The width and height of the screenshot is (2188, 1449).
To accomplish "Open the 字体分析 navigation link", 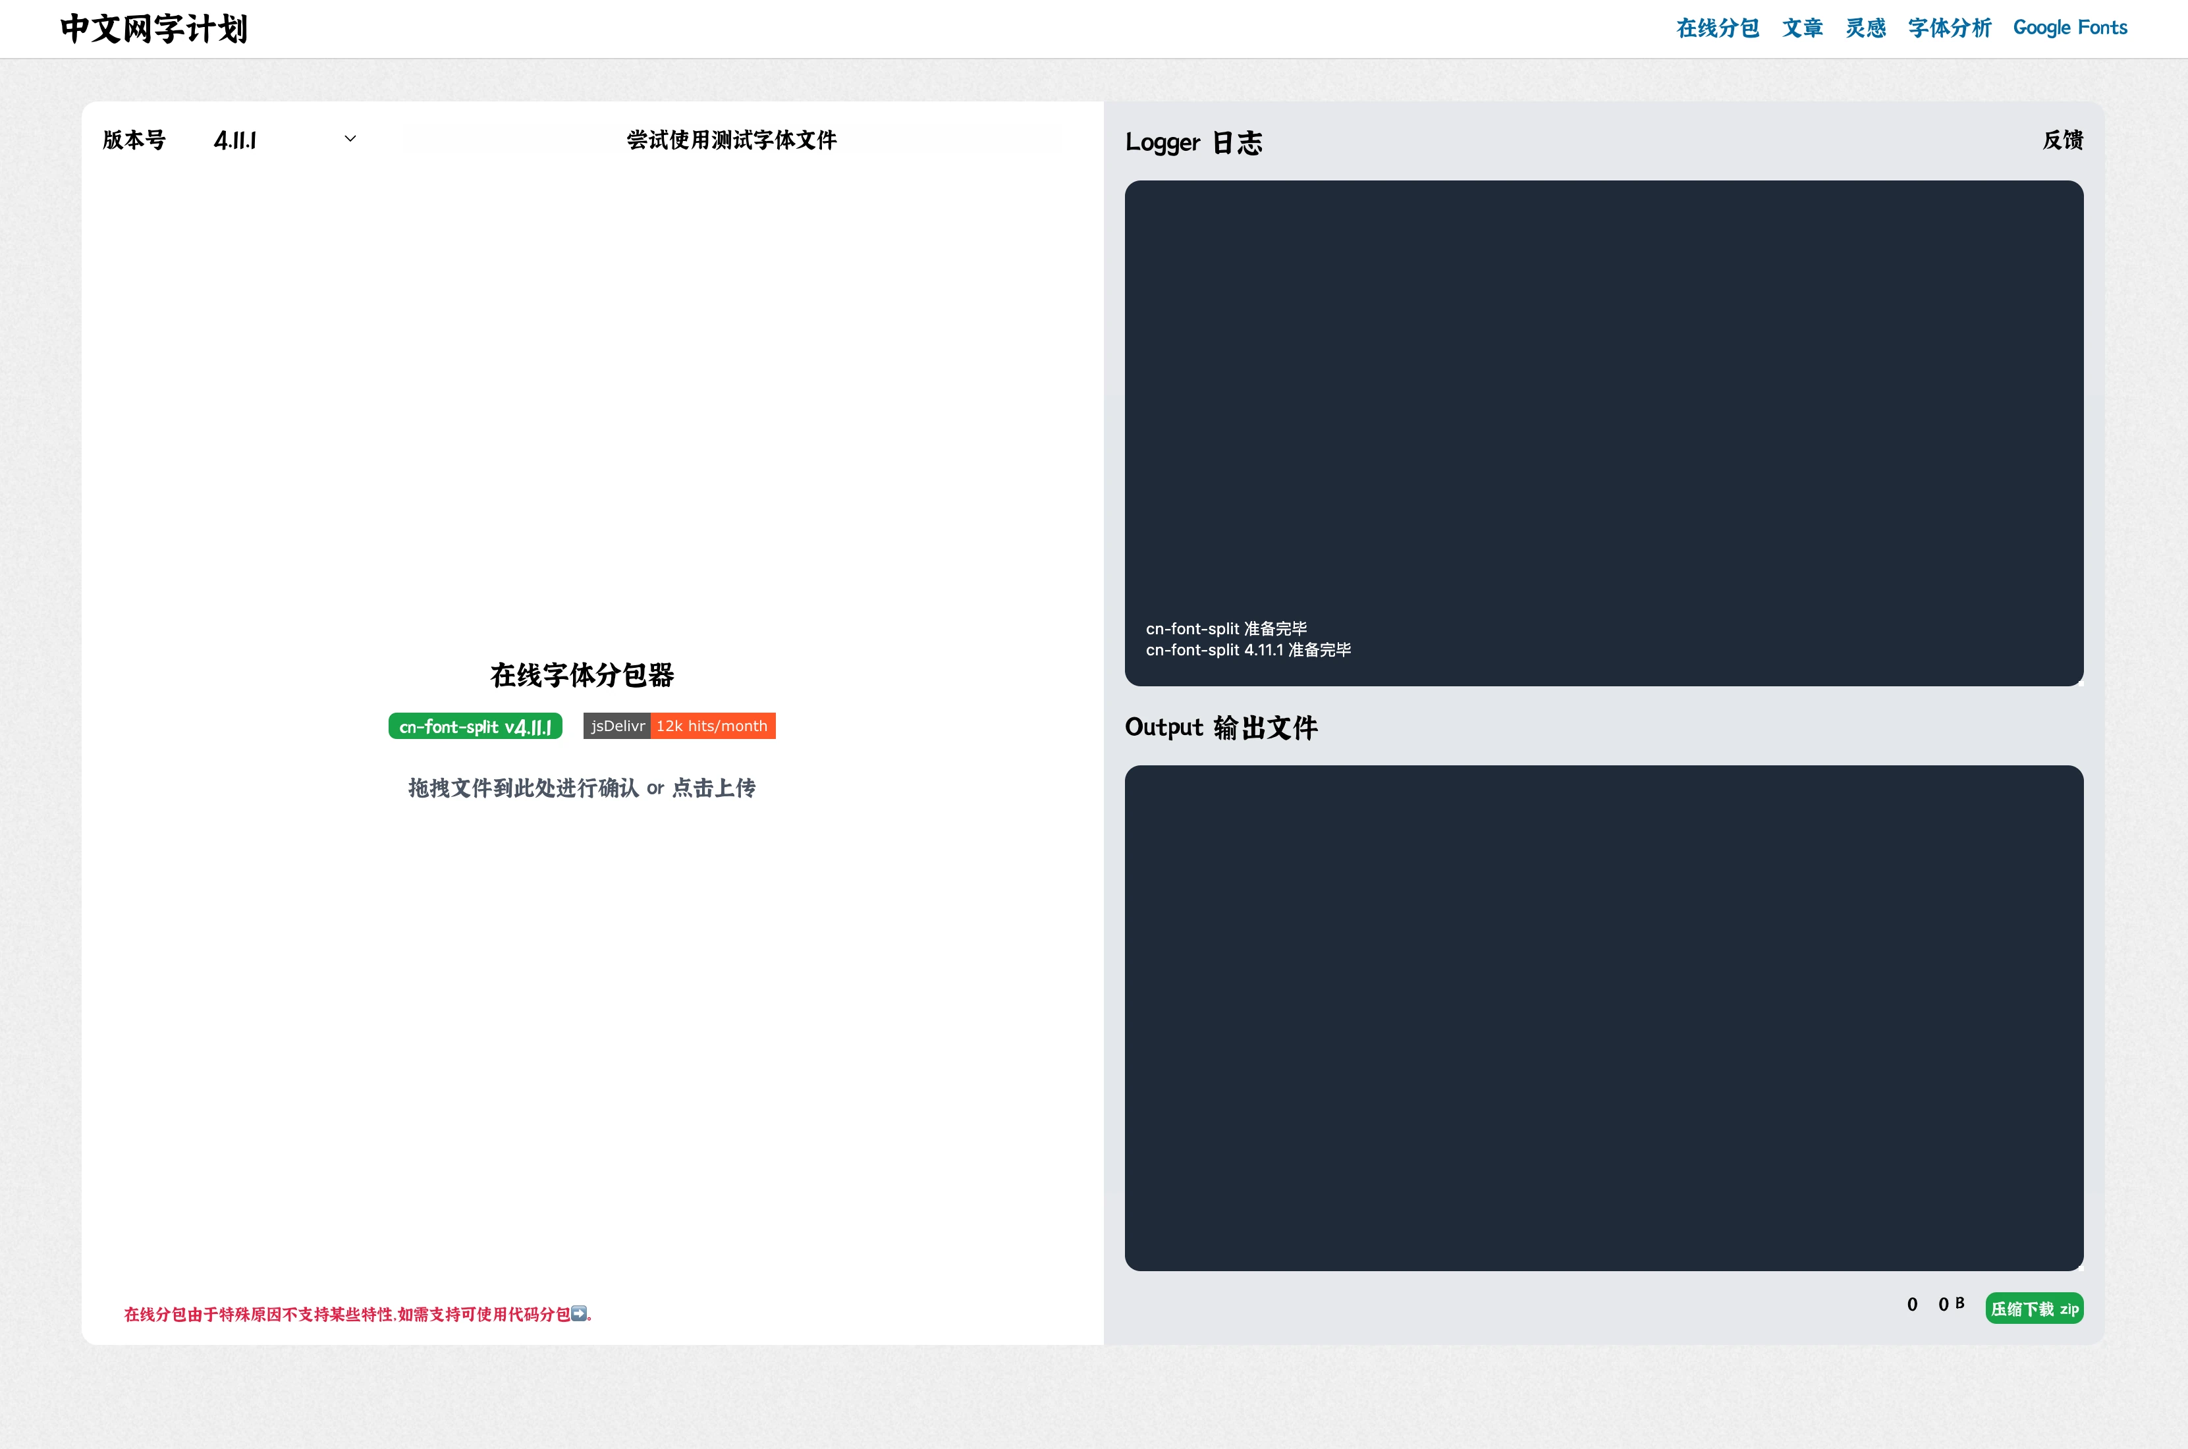I will tap(1950, 28).
